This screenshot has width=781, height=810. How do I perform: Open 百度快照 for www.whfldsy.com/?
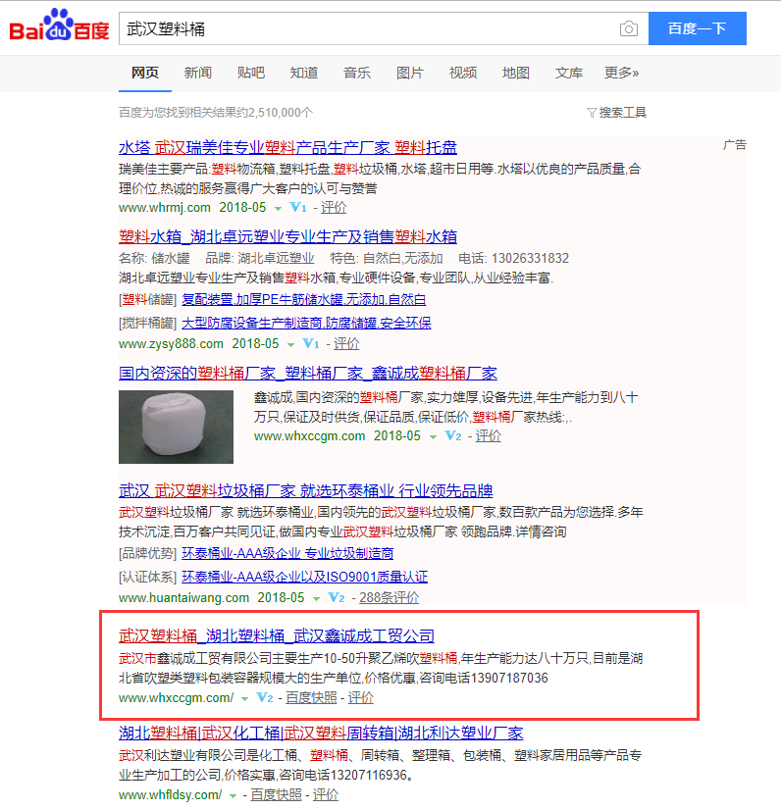[x=276, y=795]
